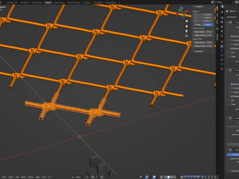Open the shading options dropdown arrow
Viewport: 239px width, 179px height.
pos(178,177)
